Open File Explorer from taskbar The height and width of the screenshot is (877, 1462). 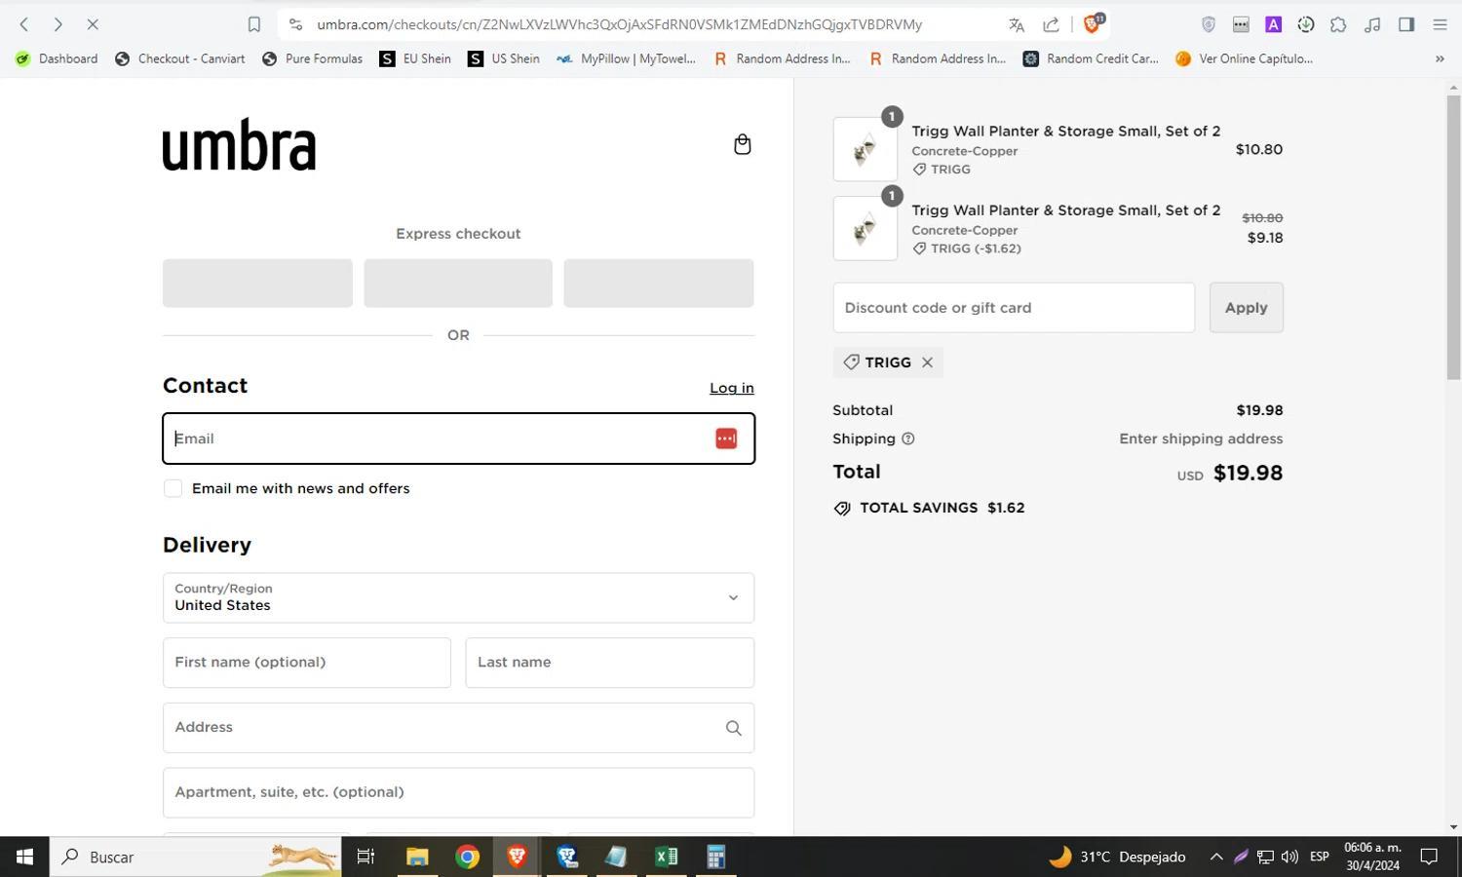[x=417, y=857]
